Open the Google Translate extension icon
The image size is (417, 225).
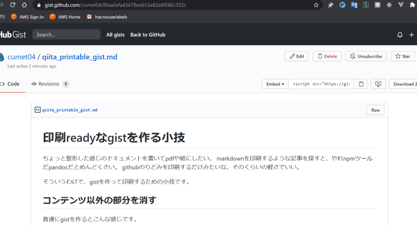(354, 5)
